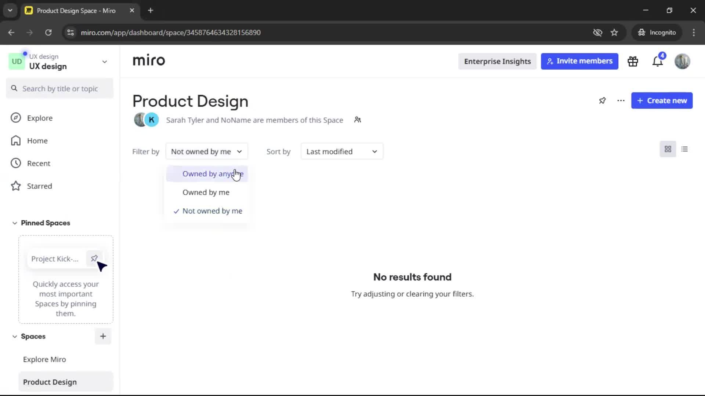The height and width of the screenshot is (396, 705).
Task: Click the Explore compass icon
Action: (x=16, y=118)
